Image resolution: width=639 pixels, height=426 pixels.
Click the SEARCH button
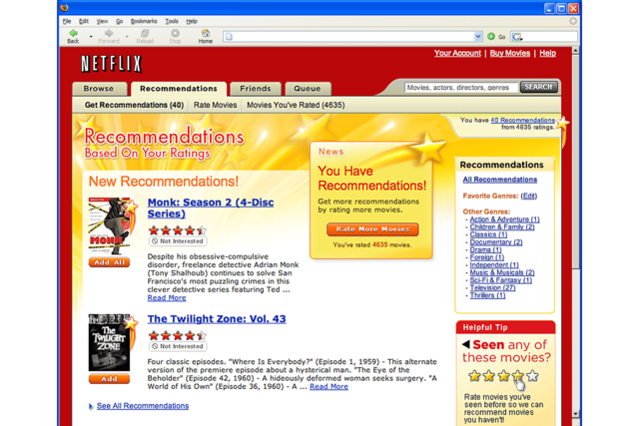point(539,87)
